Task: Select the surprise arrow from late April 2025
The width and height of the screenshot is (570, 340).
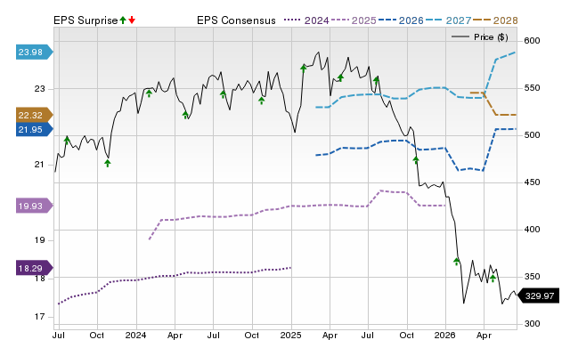Action: click(340, 77)
